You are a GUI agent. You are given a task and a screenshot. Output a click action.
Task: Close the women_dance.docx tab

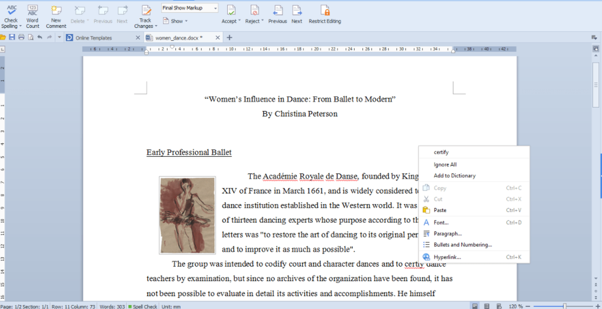pos(218,38)
